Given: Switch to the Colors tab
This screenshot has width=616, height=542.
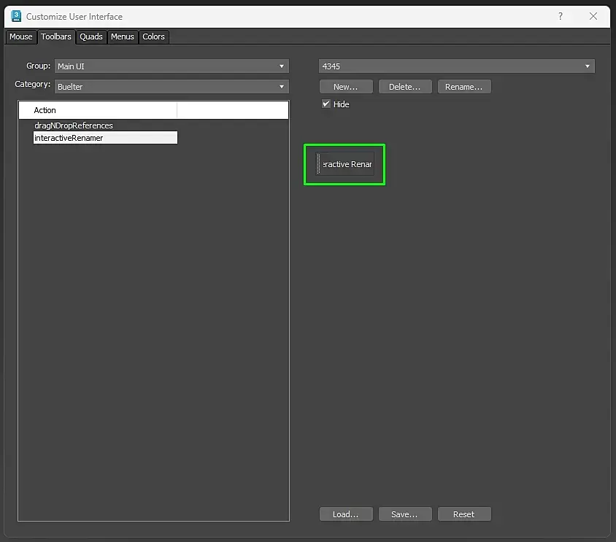Looking at the screenshot, I should pos(153,36).
